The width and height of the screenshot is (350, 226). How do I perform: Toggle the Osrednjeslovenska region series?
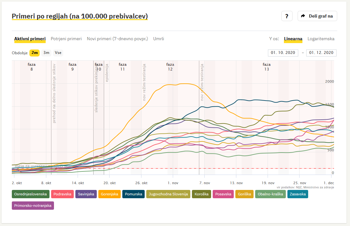[x=30, y=194]
